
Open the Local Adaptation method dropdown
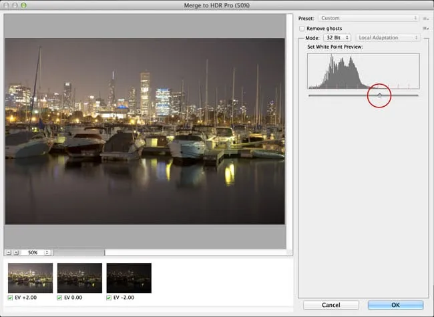(x=387, y=38)
